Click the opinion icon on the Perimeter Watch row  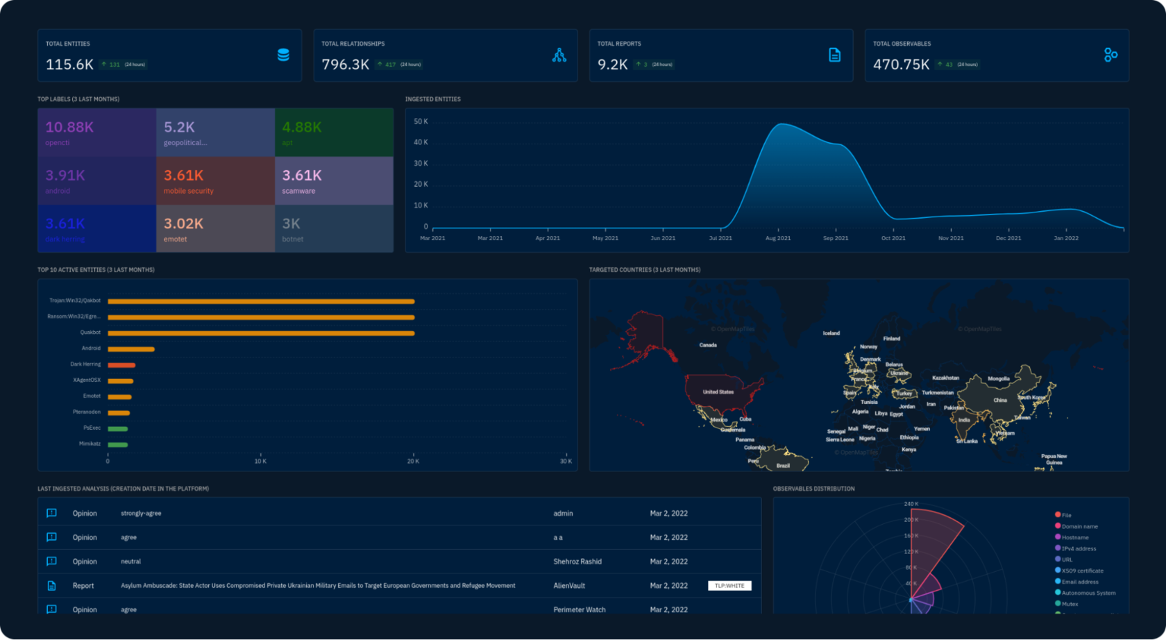point(51,609)
